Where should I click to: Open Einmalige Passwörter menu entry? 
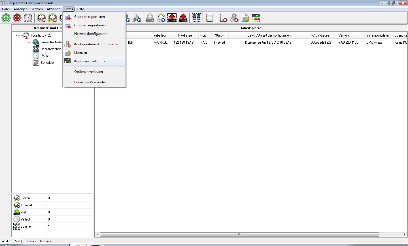click(94, 82)
